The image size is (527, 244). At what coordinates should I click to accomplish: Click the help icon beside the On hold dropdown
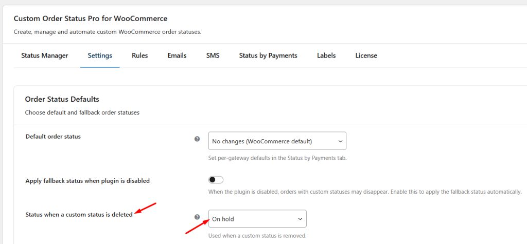click(x=197, y=217)
